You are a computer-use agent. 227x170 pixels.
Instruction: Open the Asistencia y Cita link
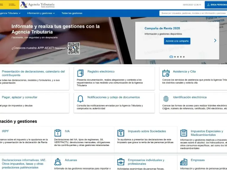coord(184,71)
